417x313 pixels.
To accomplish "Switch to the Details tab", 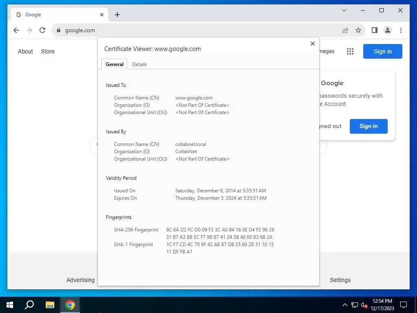I will coord(139,64).
